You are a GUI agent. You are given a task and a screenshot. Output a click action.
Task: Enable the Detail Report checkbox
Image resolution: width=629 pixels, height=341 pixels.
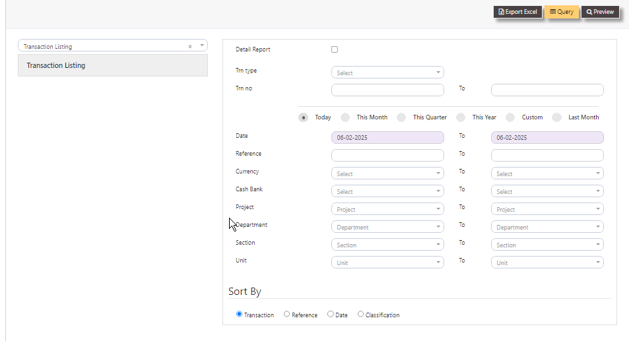point(335,49)
